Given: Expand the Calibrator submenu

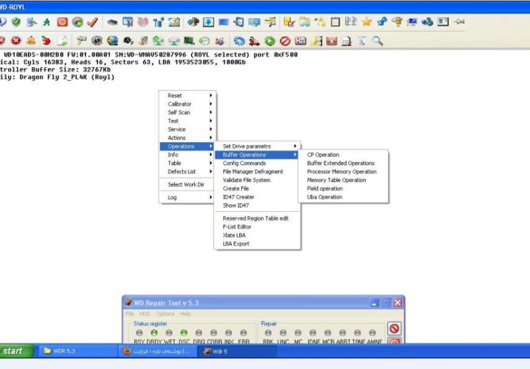Looking at the screenshot, I should (187, 104).
